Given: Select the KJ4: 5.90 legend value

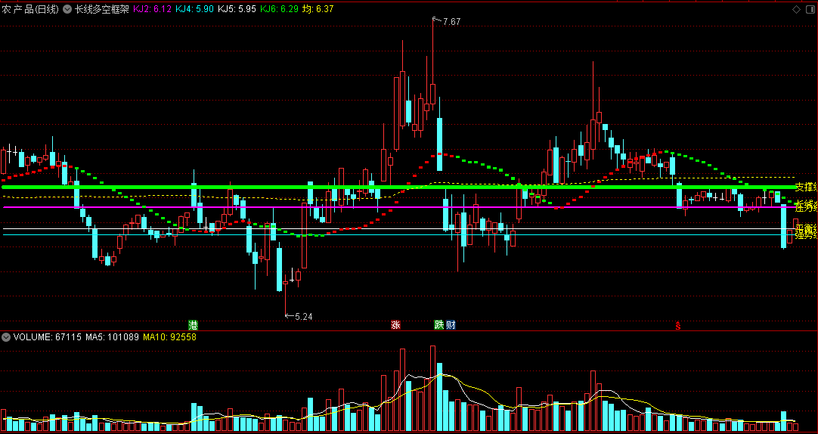Looking at the screenshot, I should pyautogui.click(x=194, y=9).
